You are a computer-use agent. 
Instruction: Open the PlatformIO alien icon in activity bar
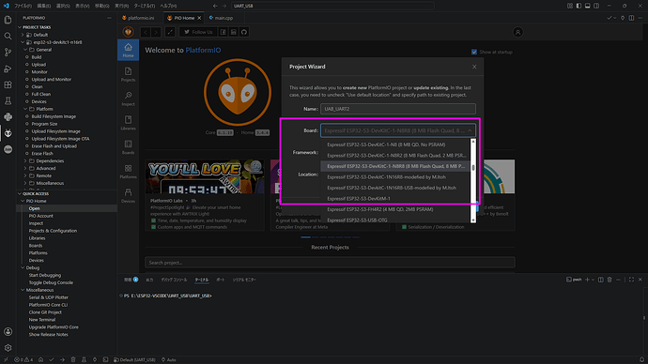coord(8,133)
